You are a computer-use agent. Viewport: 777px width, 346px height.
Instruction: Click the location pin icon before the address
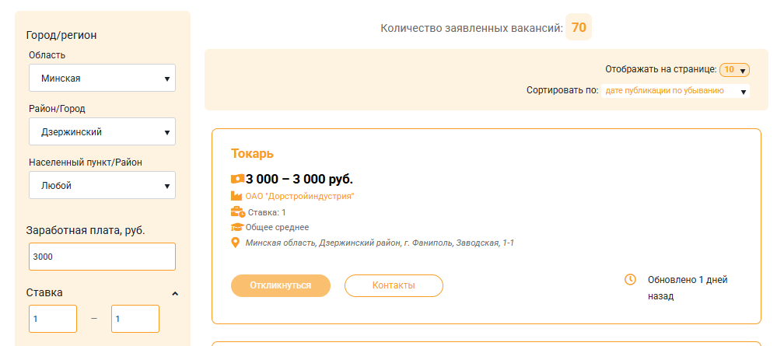pyautogui.click(x=236, y=243)
